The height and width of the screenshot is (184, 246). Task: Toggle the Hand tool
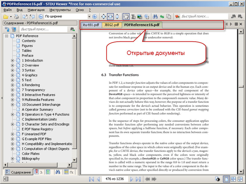pyautogui.click(x=126, y=16)
